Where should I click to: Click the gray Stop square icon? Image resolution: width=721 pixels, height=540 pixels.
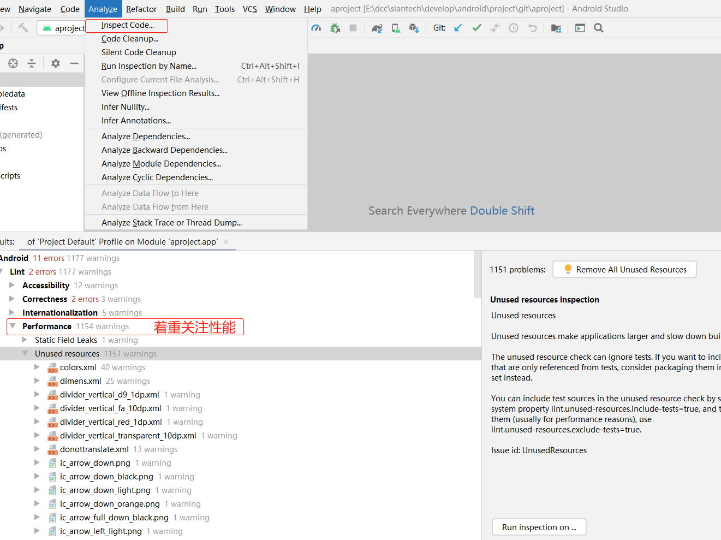point(353,28)
